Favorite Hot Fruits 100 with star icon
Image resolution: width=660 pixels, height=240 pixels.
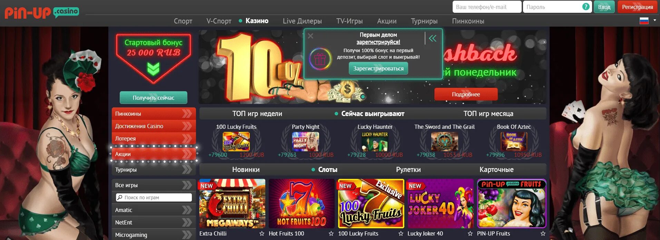click(331, 234)
